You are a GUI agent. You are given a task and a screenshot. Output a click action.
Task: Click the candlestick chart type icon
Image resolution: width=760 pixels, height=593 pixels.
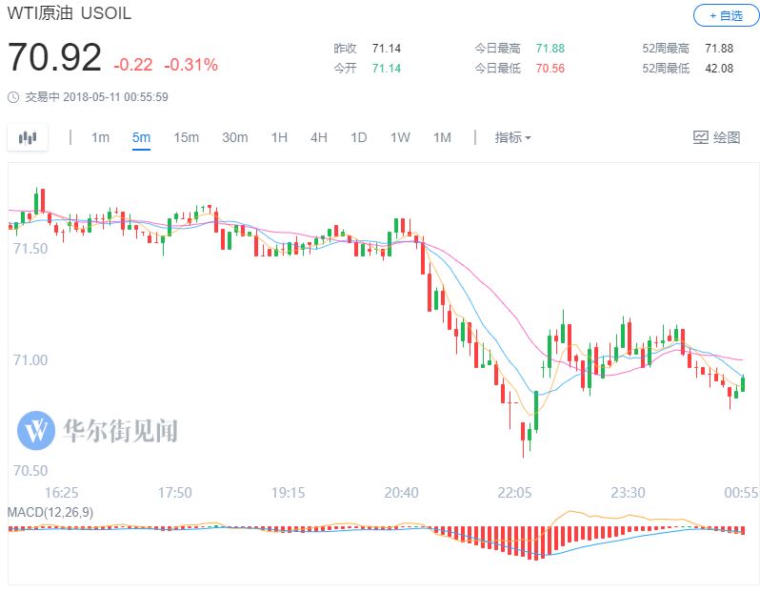coord(28,138)
